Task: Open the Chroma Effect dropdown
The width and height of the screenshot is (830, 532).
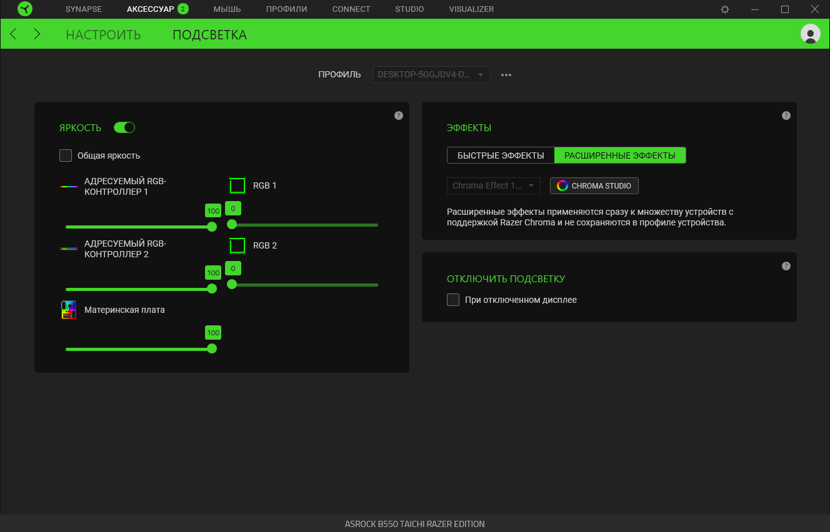Action: [493, 185]
